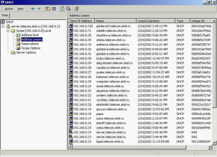This screenshot has width=217, height=157.
Task: Click the Export List toolbar icon
Action: pyautogui.click(x=68, y=9)
